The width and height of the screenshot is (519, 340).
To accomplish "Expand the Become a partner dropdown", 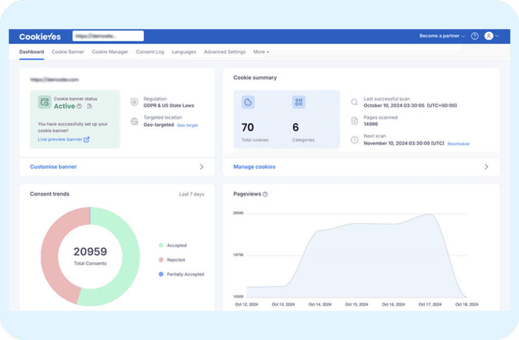I will tap(442, 36).
